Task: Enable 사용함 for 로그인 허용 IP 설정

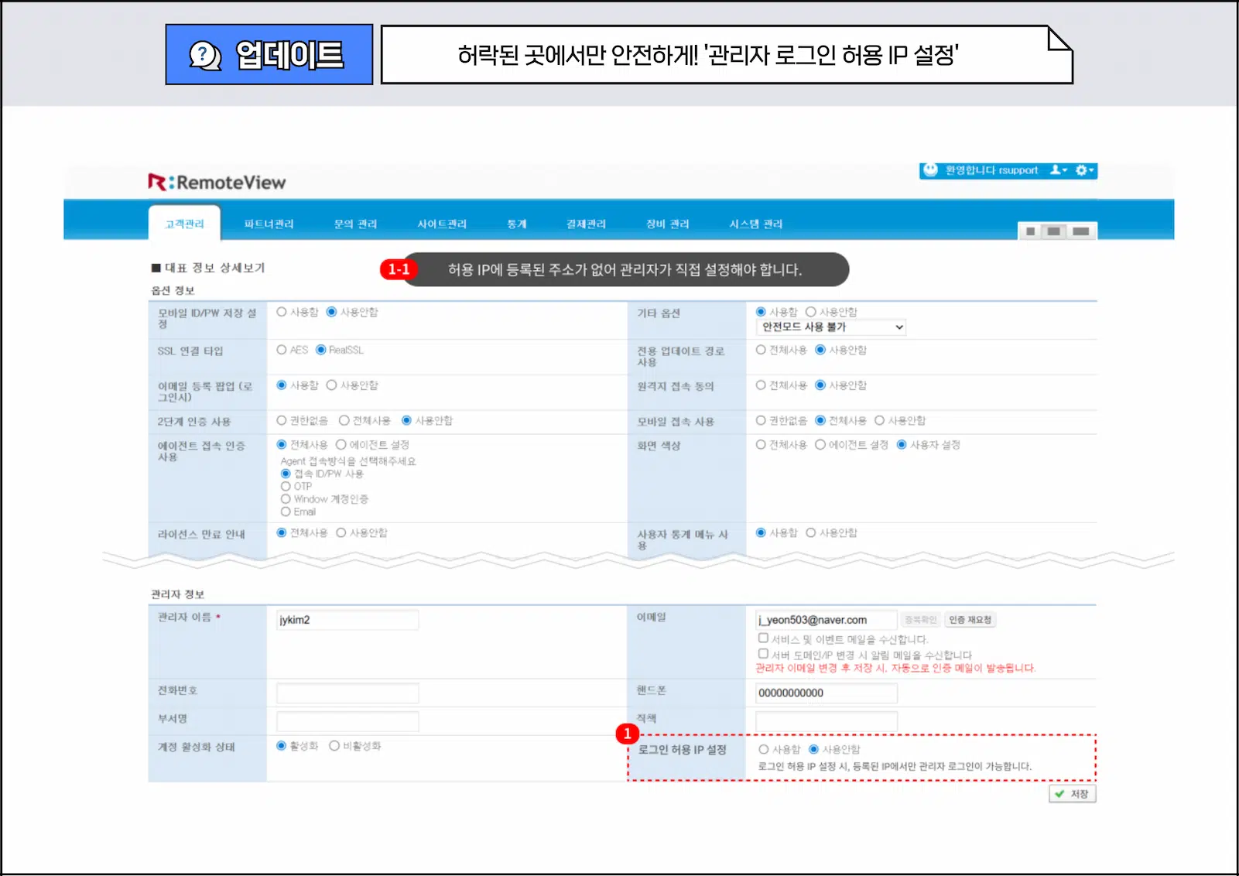Action: coord(762,749)
